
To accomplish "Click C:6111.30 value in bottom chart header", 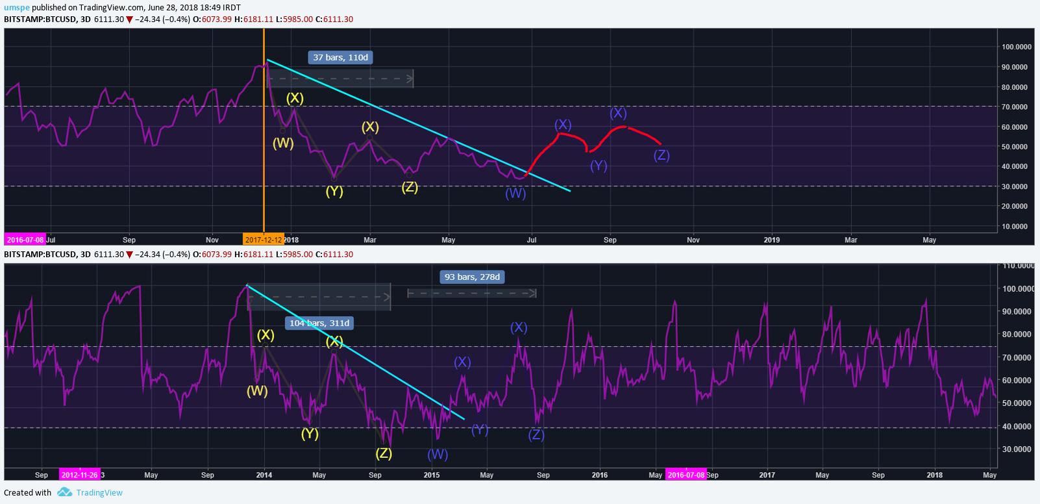I will (x=334, y=255).
